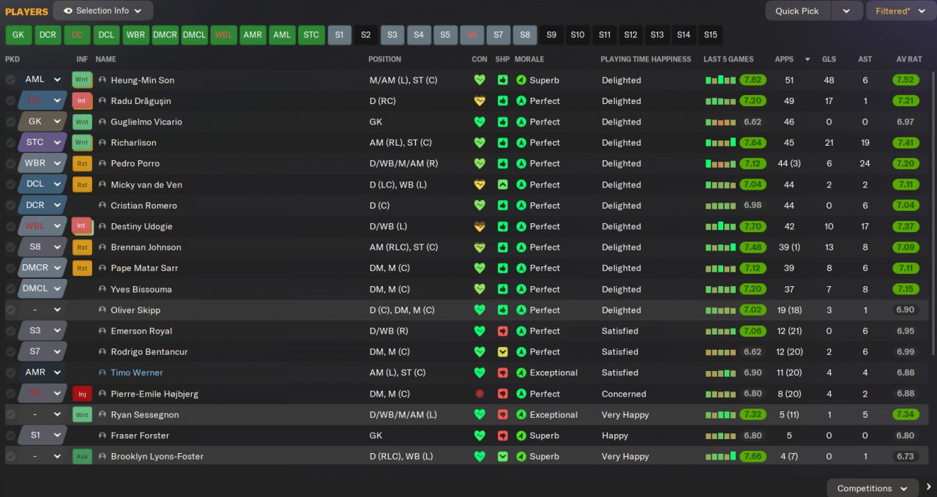Click the Wnt info badge on Richarlison's row
937x497 pixels.
82,143
